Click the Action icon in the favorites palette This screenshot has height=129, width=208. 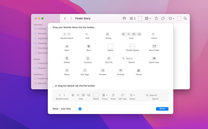tap(153, 34)
